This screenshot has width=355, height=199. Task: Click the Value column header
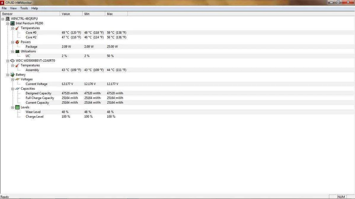[71, 14]
